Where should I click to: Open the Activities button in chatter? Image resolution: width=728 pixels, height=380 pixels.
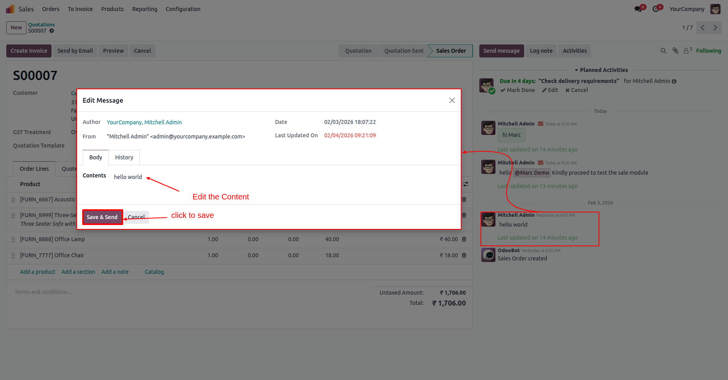click(x=575, y=51)
